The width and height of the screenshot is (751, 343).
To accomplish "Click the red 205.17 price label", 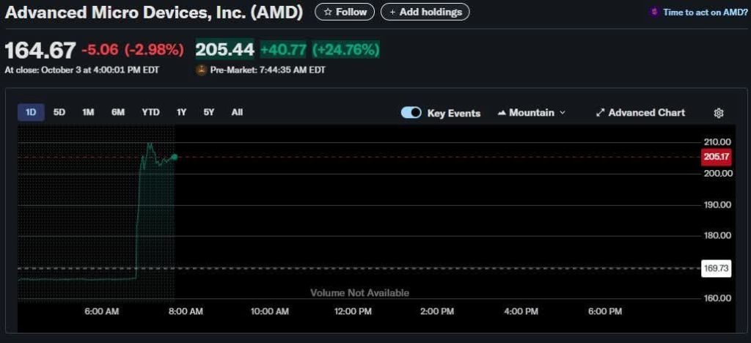I will pos(716,157).
